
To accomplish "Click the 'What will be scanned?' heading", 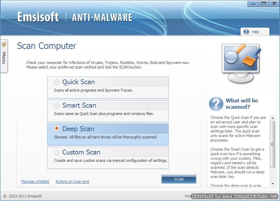I will (242, 103).
